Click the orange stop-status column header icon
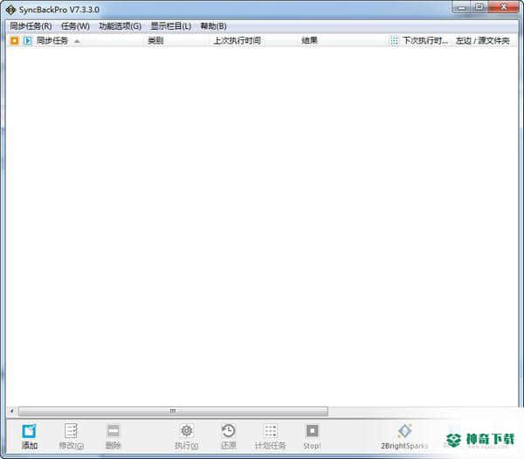524x459 pixels. tap(14, 41)
